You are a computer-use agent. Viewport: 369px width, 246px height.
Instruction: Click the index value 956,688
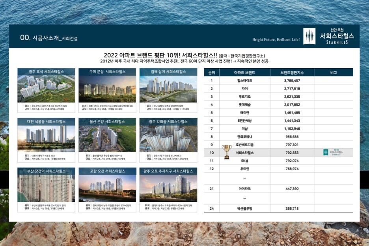click(292, 136)
